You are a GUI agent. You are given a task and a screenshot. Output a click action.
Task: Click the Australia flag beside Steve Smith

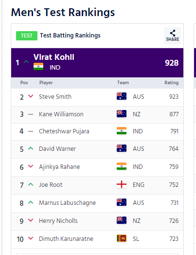click(x=122, y=96)
